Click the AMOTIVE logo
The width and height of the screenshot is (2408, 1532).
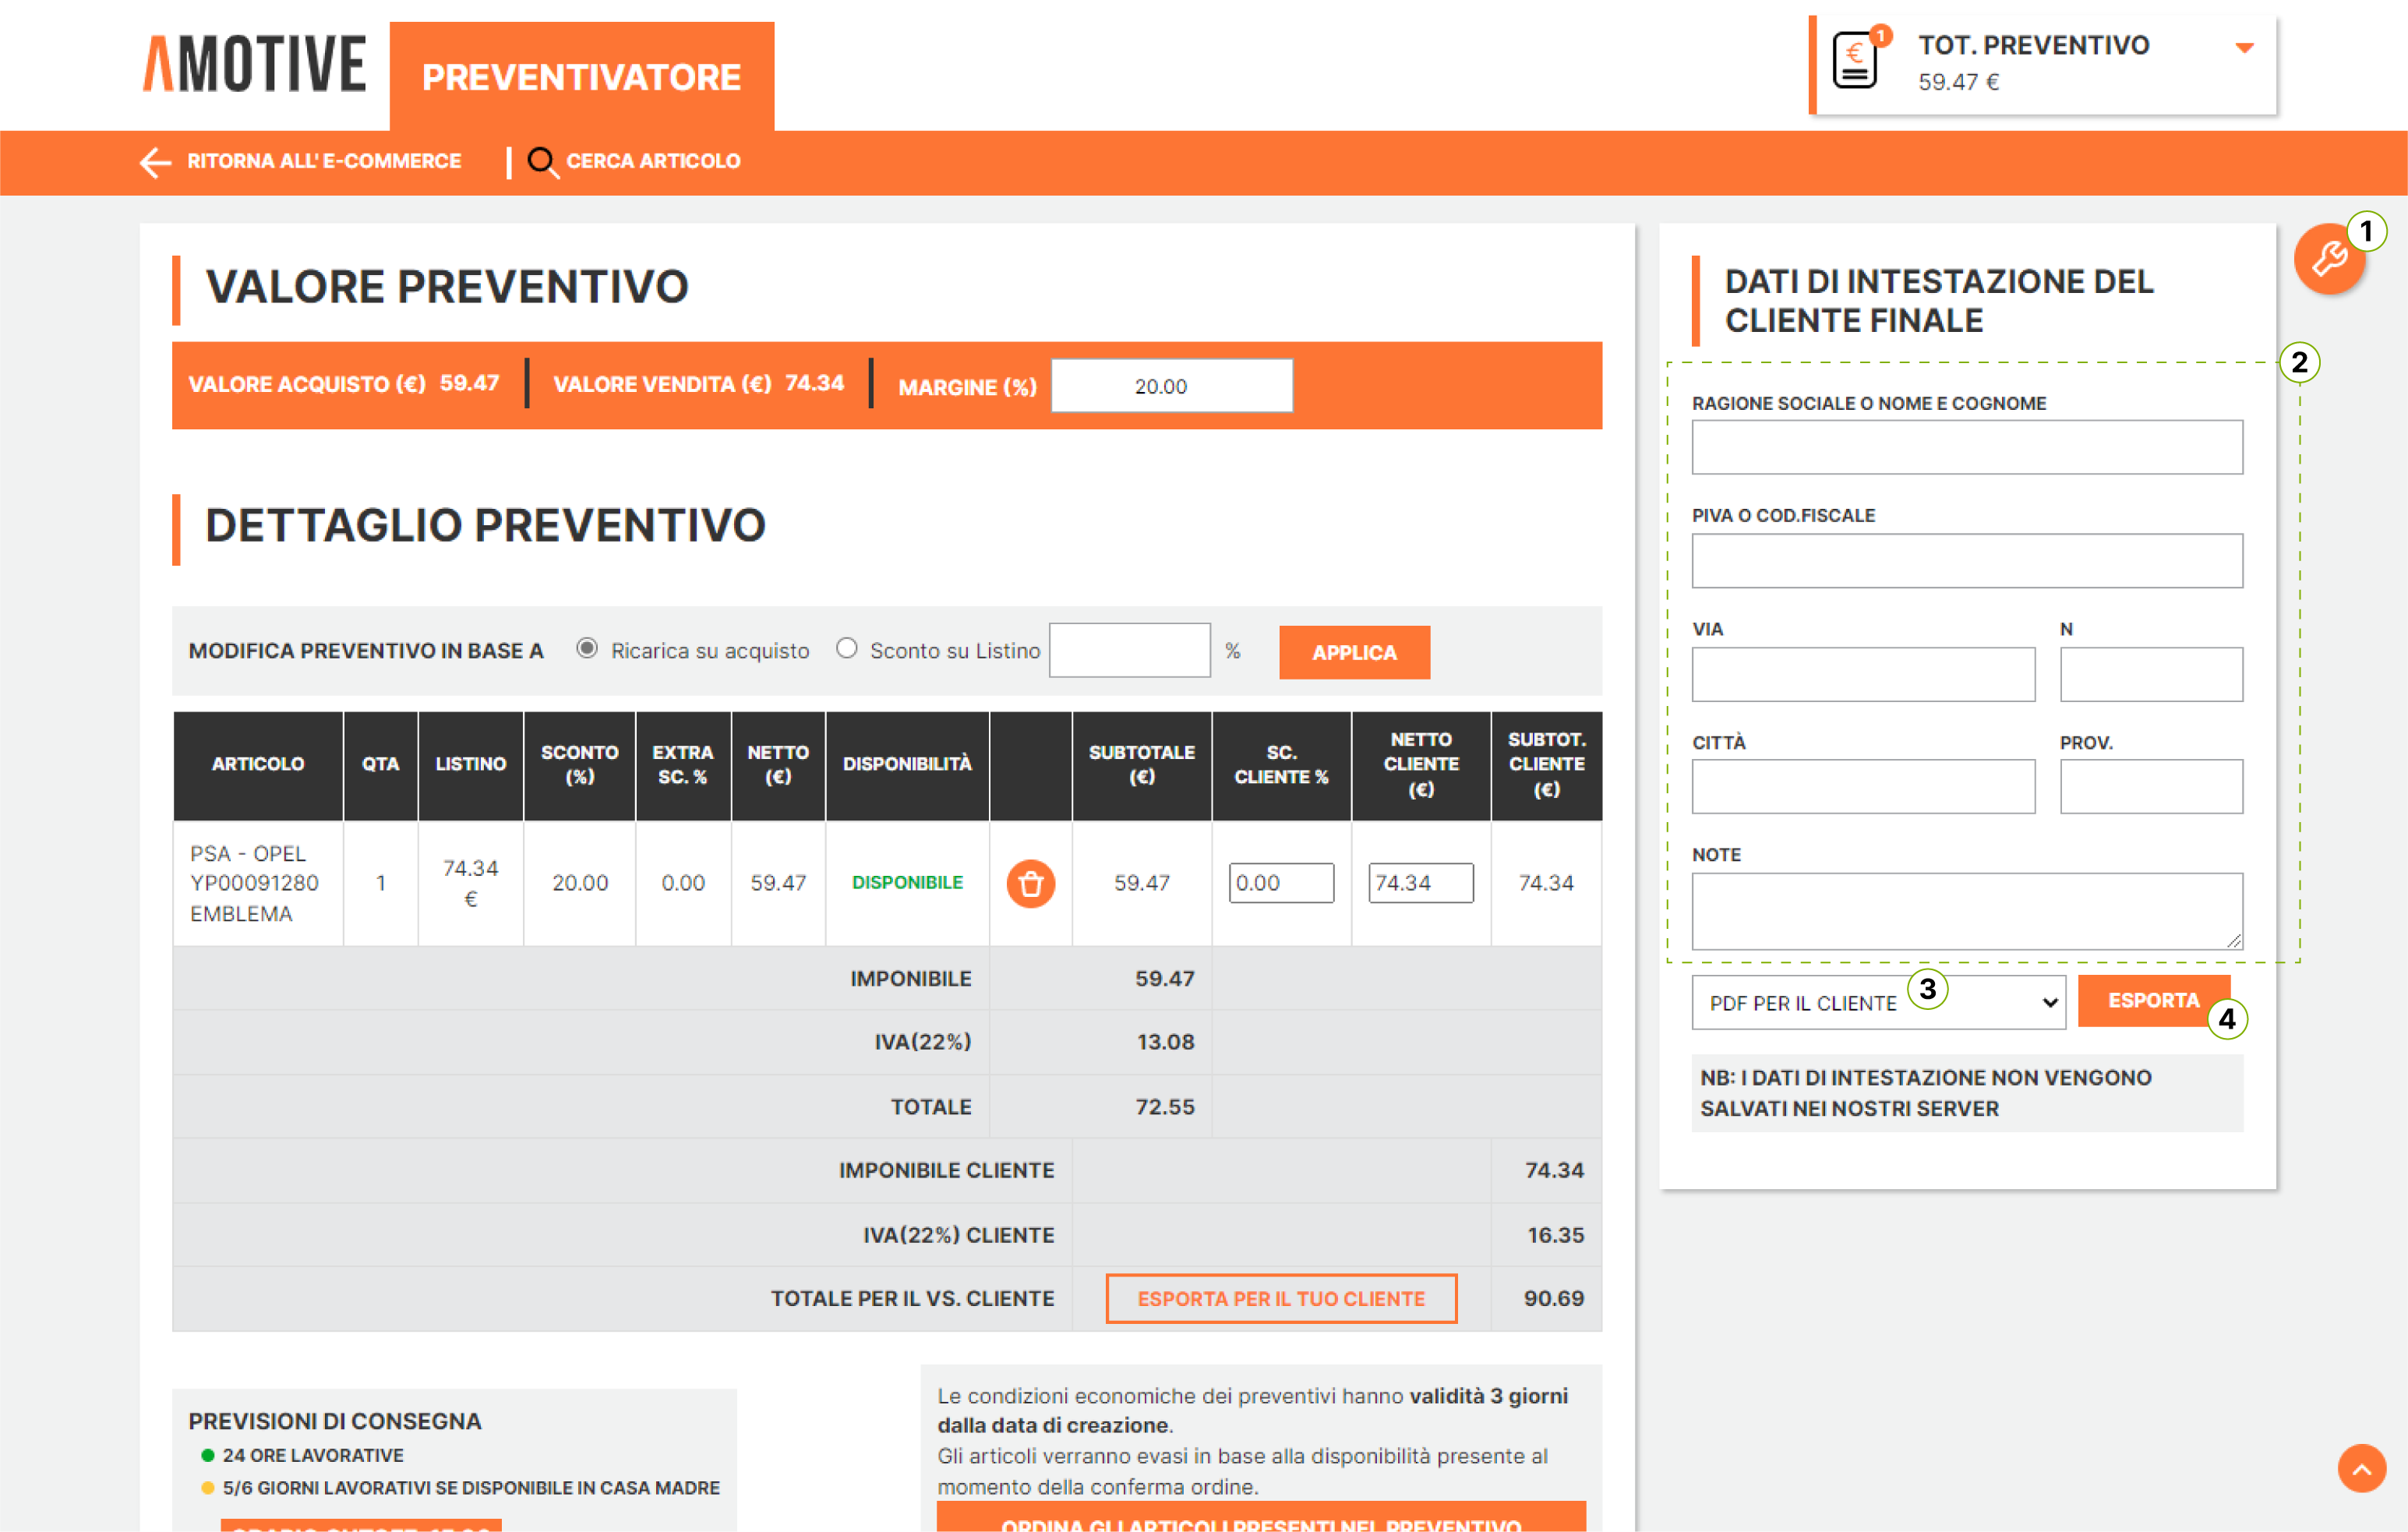pyautogui.click(x=255, y=64)
